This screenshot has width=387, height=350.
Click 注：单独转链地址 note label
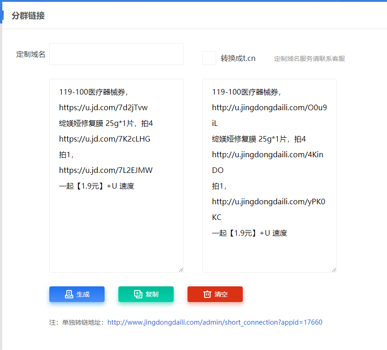(x=76, y=322)
